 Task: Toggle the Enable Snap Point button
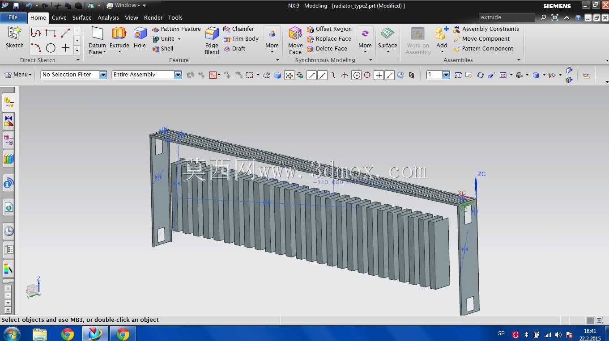pyautogui.click(x=290, y=75)
